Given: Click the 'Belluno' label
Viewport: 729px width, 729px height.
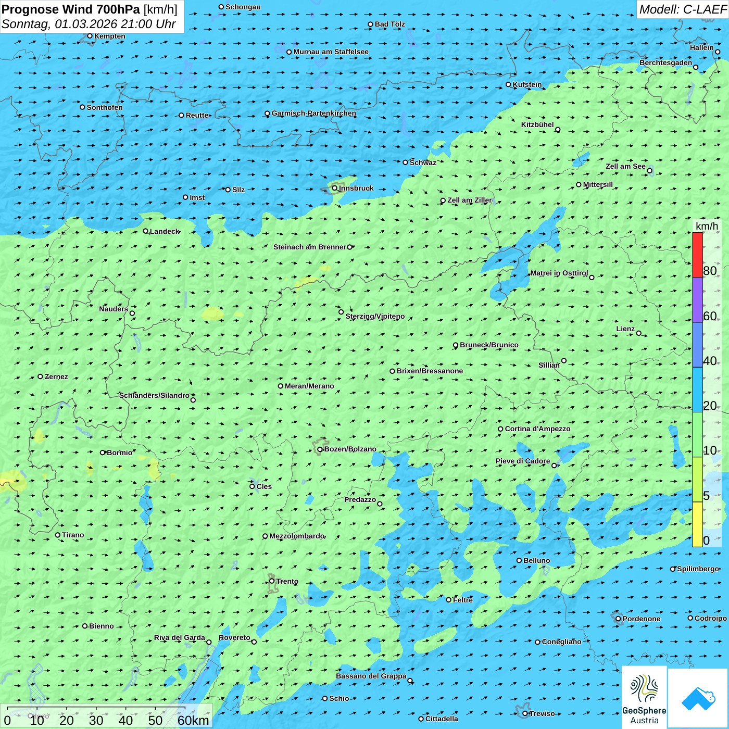Looking at the screenshot, I should 536,560.
